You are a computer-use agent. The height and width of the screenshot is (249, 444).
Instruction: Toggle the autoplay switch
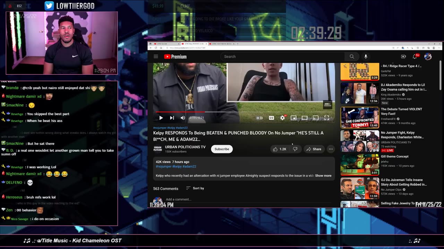click(259, 118)
